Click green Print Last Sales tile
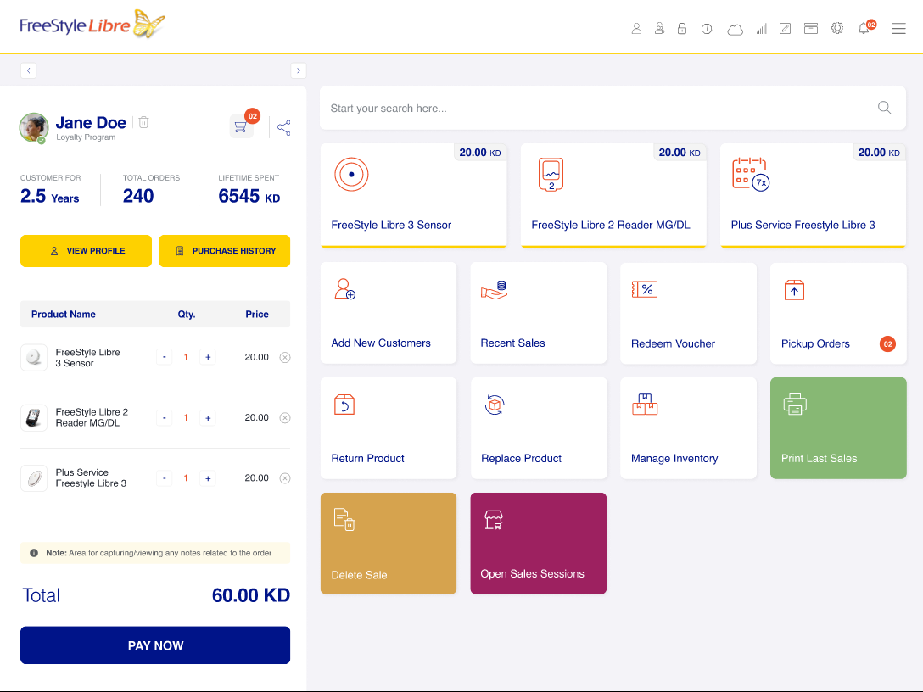 838,428
